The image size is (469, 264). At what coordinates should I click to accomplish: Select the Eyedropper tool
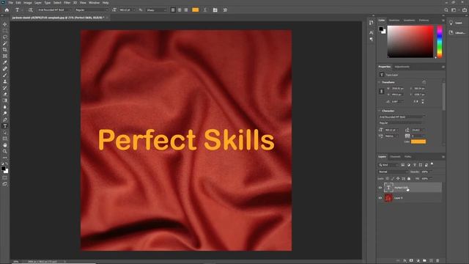(x=5, y=62)
